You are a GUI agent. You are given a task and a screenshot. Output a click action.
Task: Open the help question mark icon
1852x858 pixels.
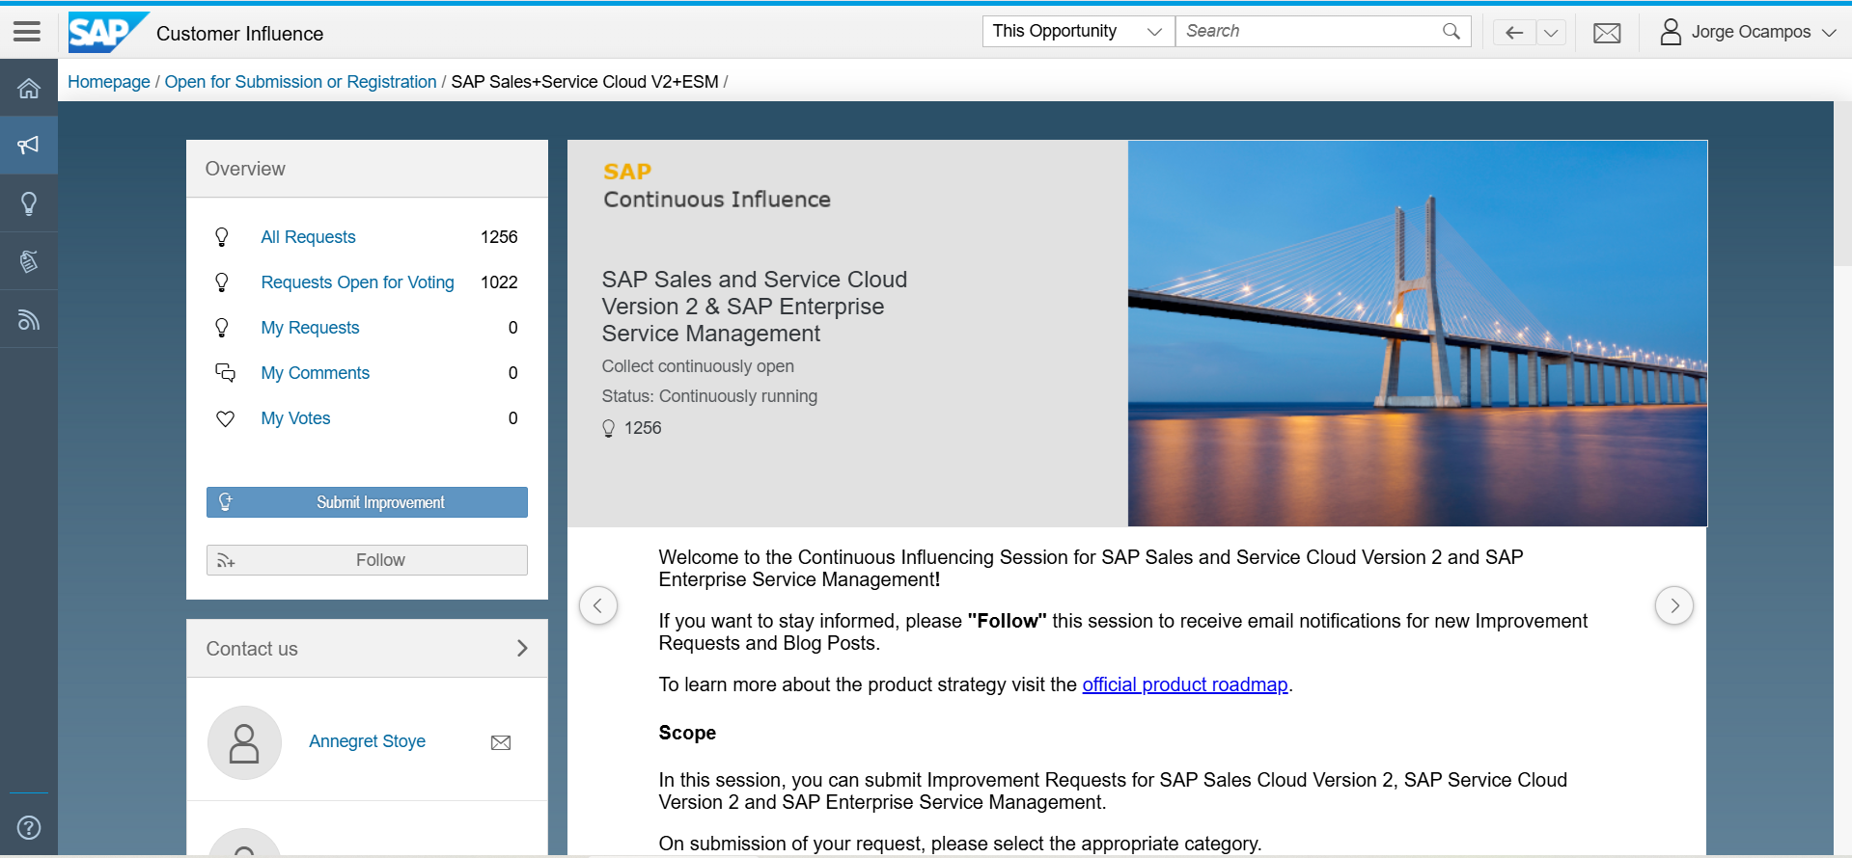[29, 827]
